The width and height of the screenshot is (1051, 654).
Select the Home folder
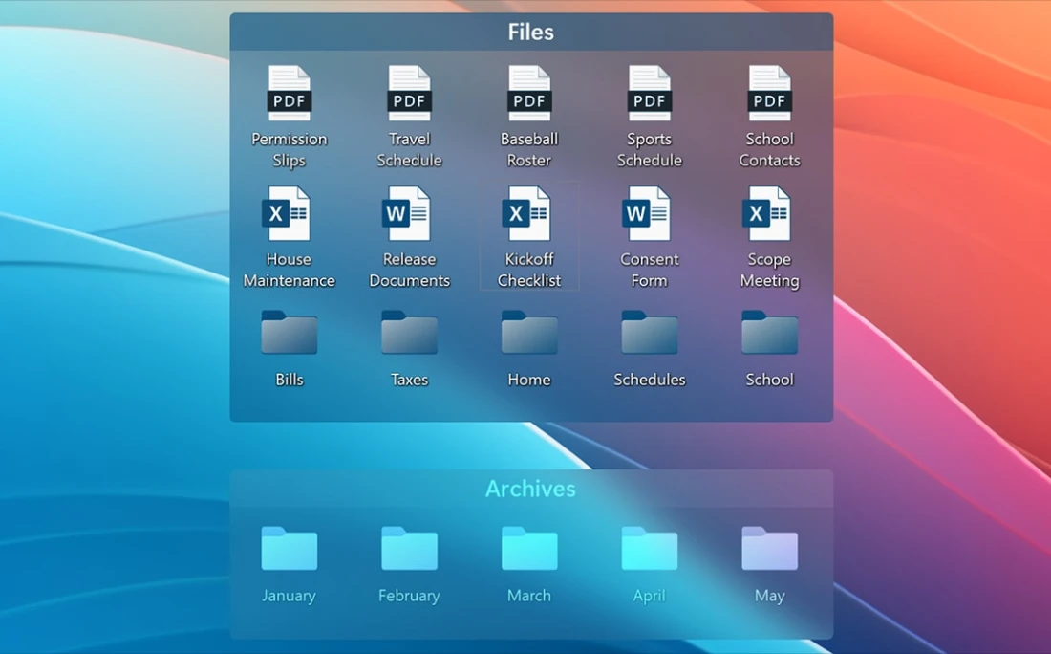pyautogui.click(x=529, y=335)
